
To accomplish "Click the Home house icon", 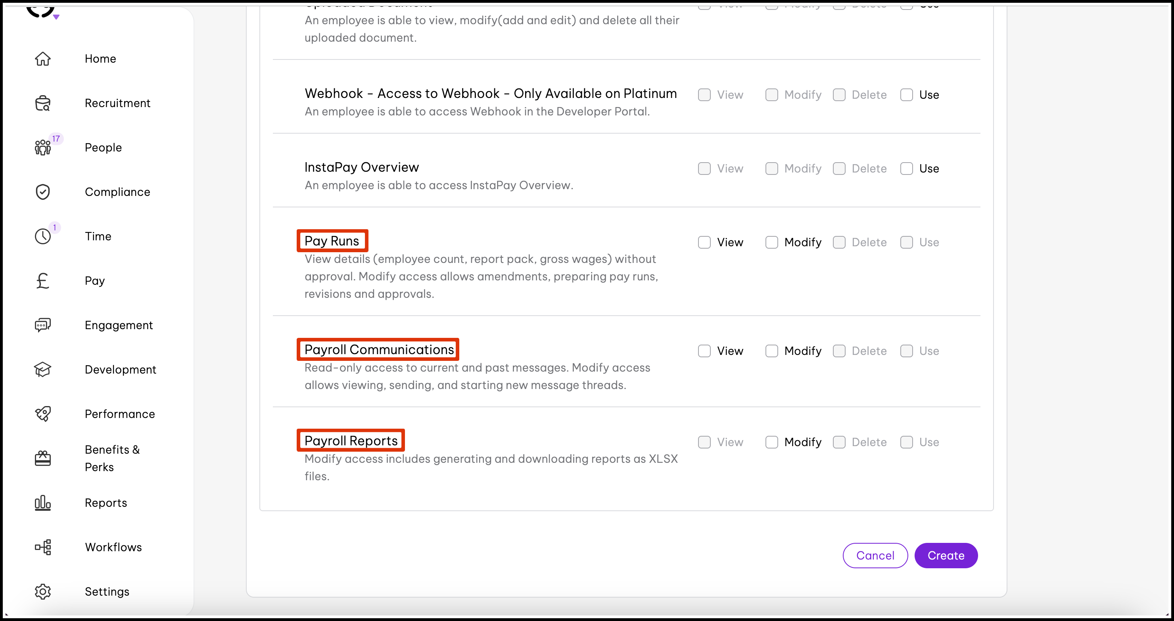I will (43, 59).
